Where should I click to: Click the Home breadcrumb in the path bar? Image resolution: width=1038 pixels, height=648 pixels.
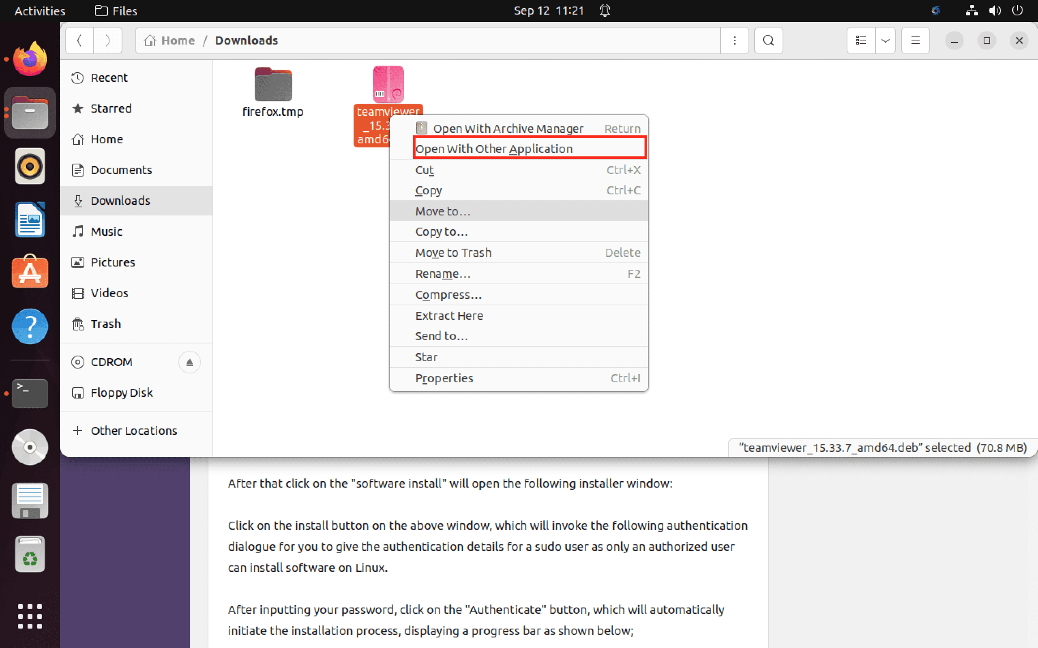coord(177,40)
